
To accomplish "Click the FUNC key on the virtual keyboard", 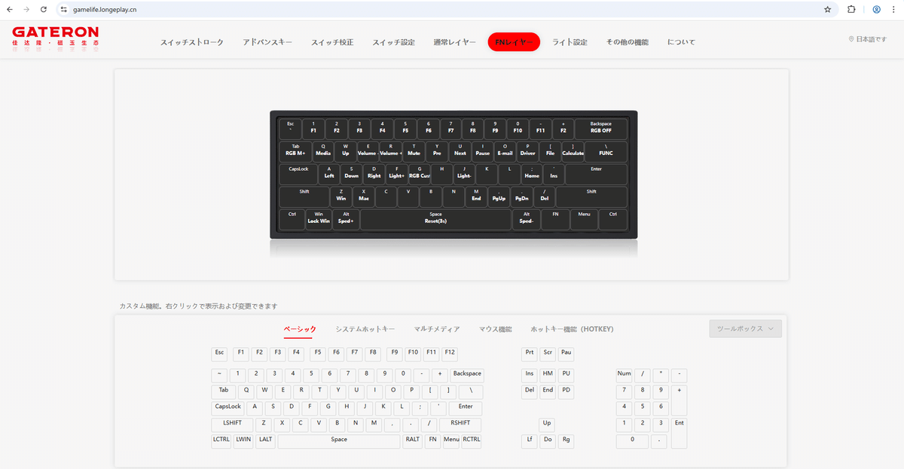I will pyautogui.click(x=606, y=151).
